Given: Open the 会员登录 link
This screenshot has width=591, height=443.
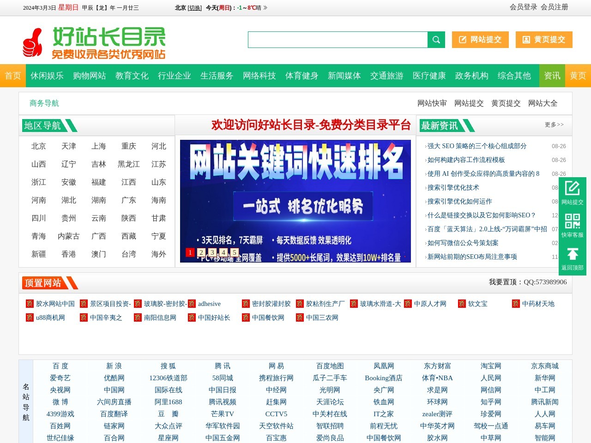Looking at the screenshot, I should point(523,7).
